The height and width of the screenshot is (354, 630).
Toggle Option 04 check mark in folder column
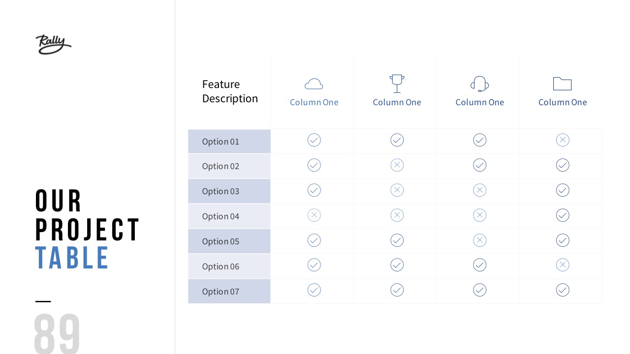pyautogui.click(x=563, y=215)
